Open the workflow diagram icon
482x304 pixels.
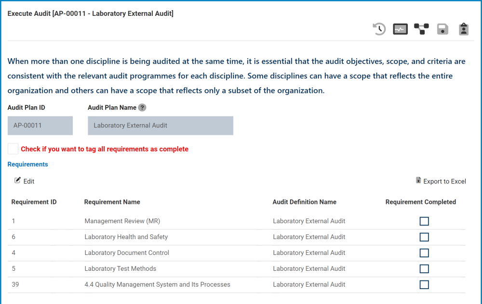point(421,29)
